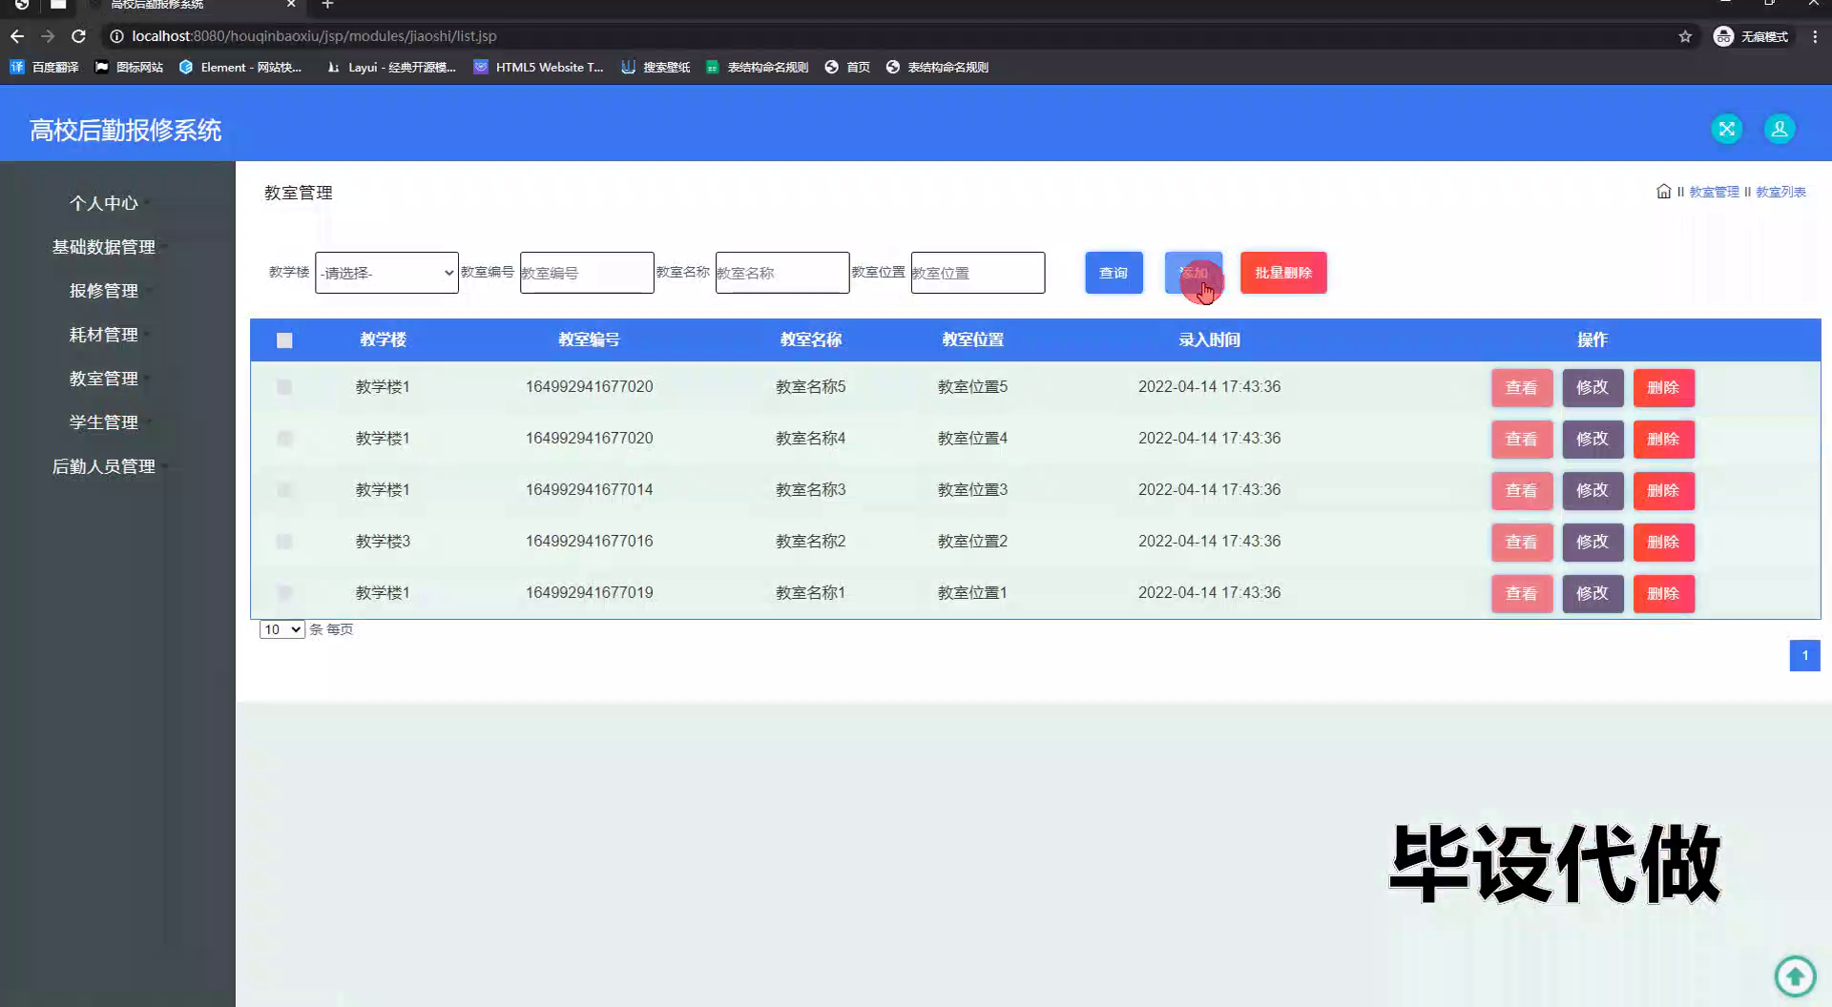Expand 基础数据管理 sidebar menu
Viewport: 1832px width, 1007px height.
click(104, 247)
